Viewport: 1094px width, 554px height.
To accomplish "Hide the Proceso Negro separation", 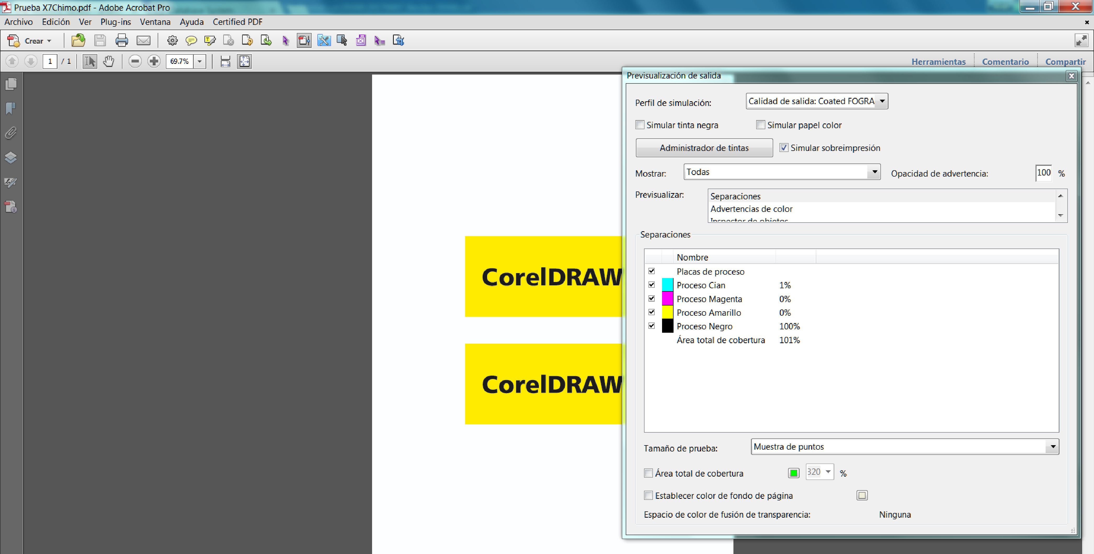I will click(652, 326).
